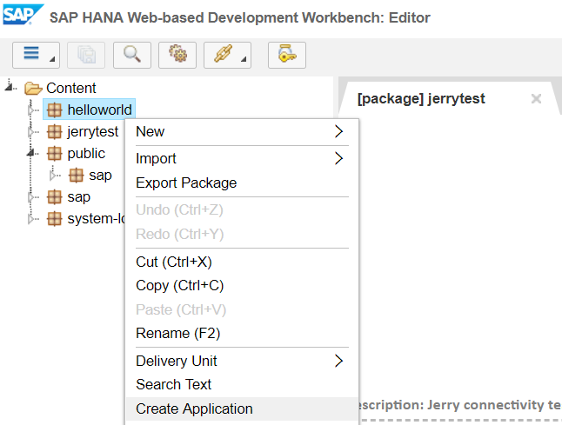This screenshot has width=562, height=425.
Task: Select Create Application menu entry
Action: [x=194, y=408]
